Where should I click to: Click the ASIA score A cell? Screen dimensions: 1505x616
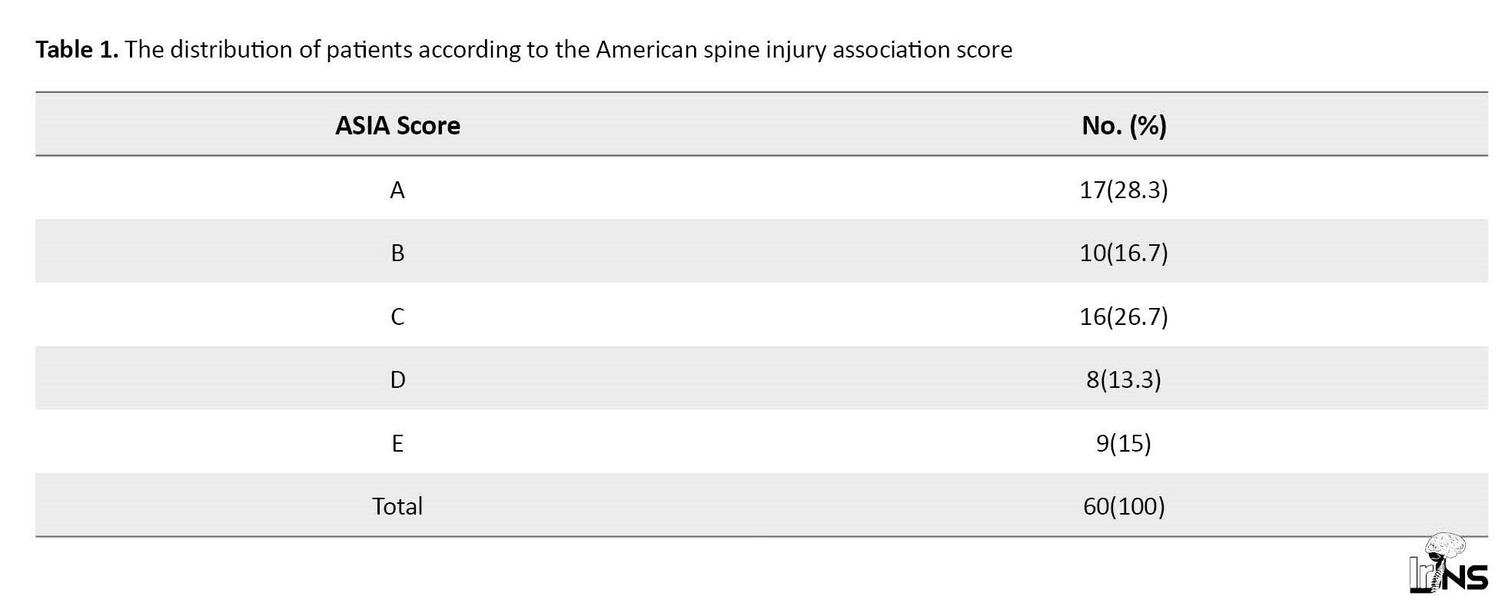coord(397,190)
